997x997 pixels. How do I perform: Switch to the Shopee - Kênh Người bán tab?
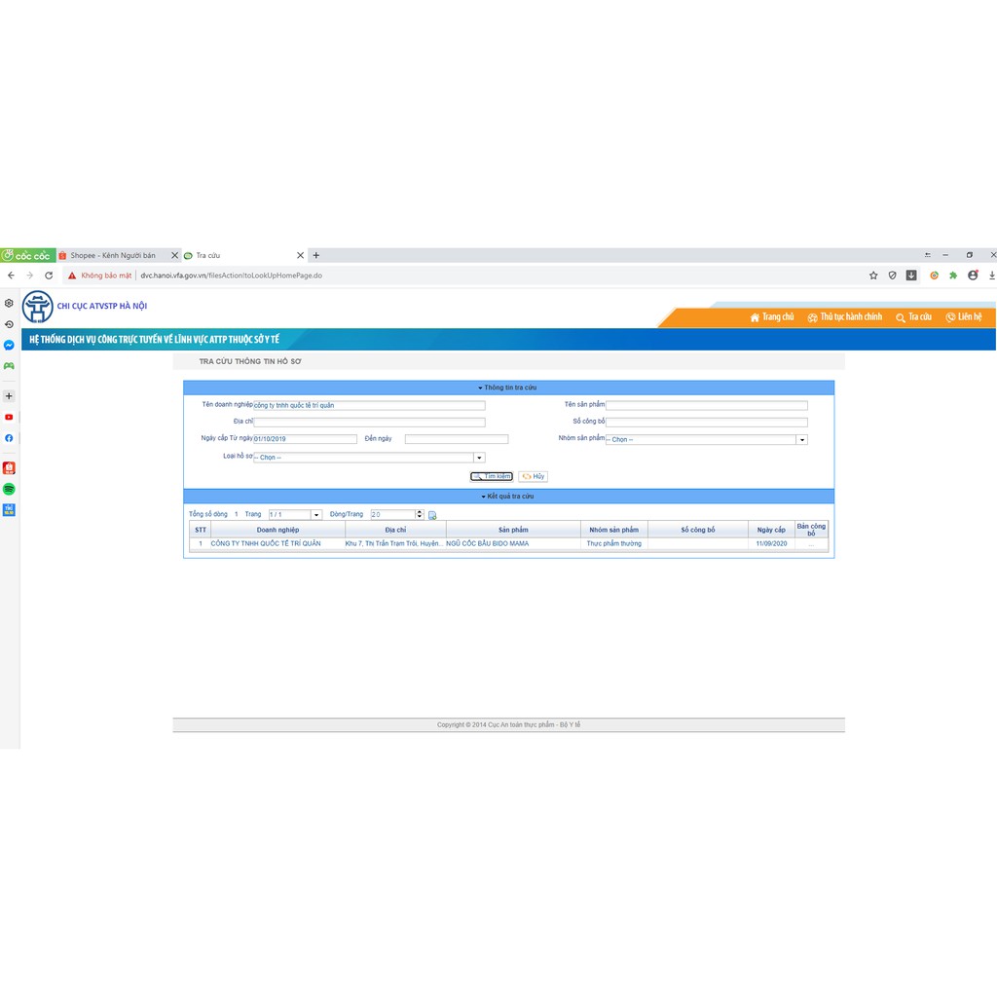pyautogui.click(x=112, y=255)
